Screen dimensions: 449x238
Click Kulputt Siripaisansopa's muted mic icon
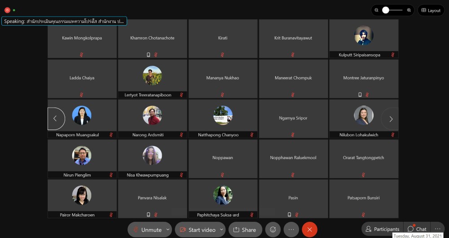click(x=392, y=55)
